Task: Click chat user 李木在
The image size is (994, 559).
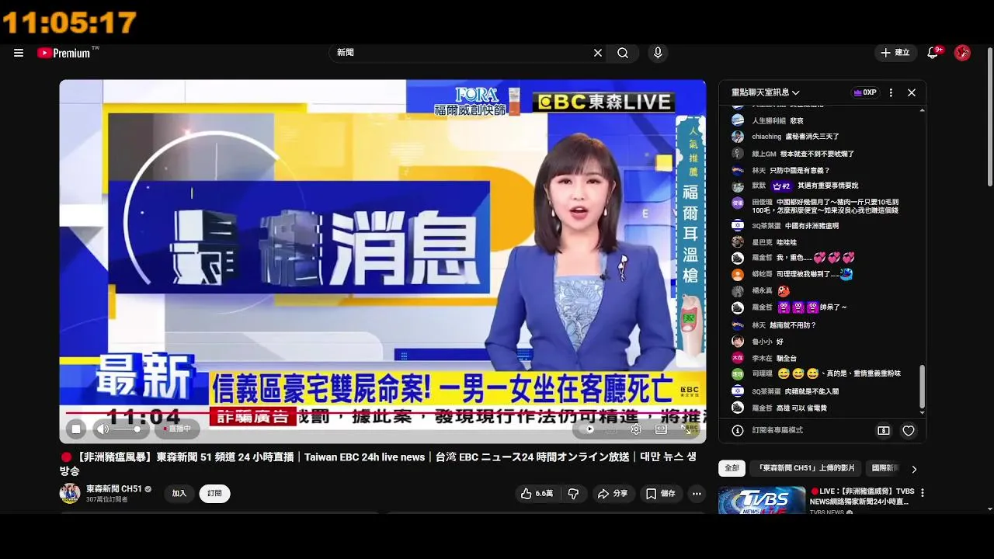Action: [762, 358]
